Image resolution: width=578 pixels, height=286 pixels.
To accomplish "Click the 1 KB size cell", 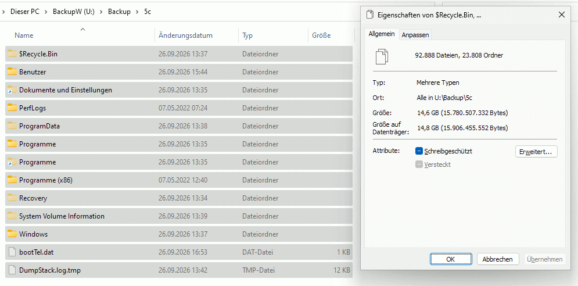I will [x=343, y=252].
